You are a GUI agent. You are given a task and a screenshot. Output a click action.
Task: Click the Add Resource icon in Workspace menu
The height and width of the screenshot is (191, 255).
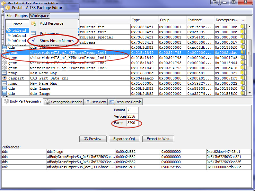click(33, 23)
